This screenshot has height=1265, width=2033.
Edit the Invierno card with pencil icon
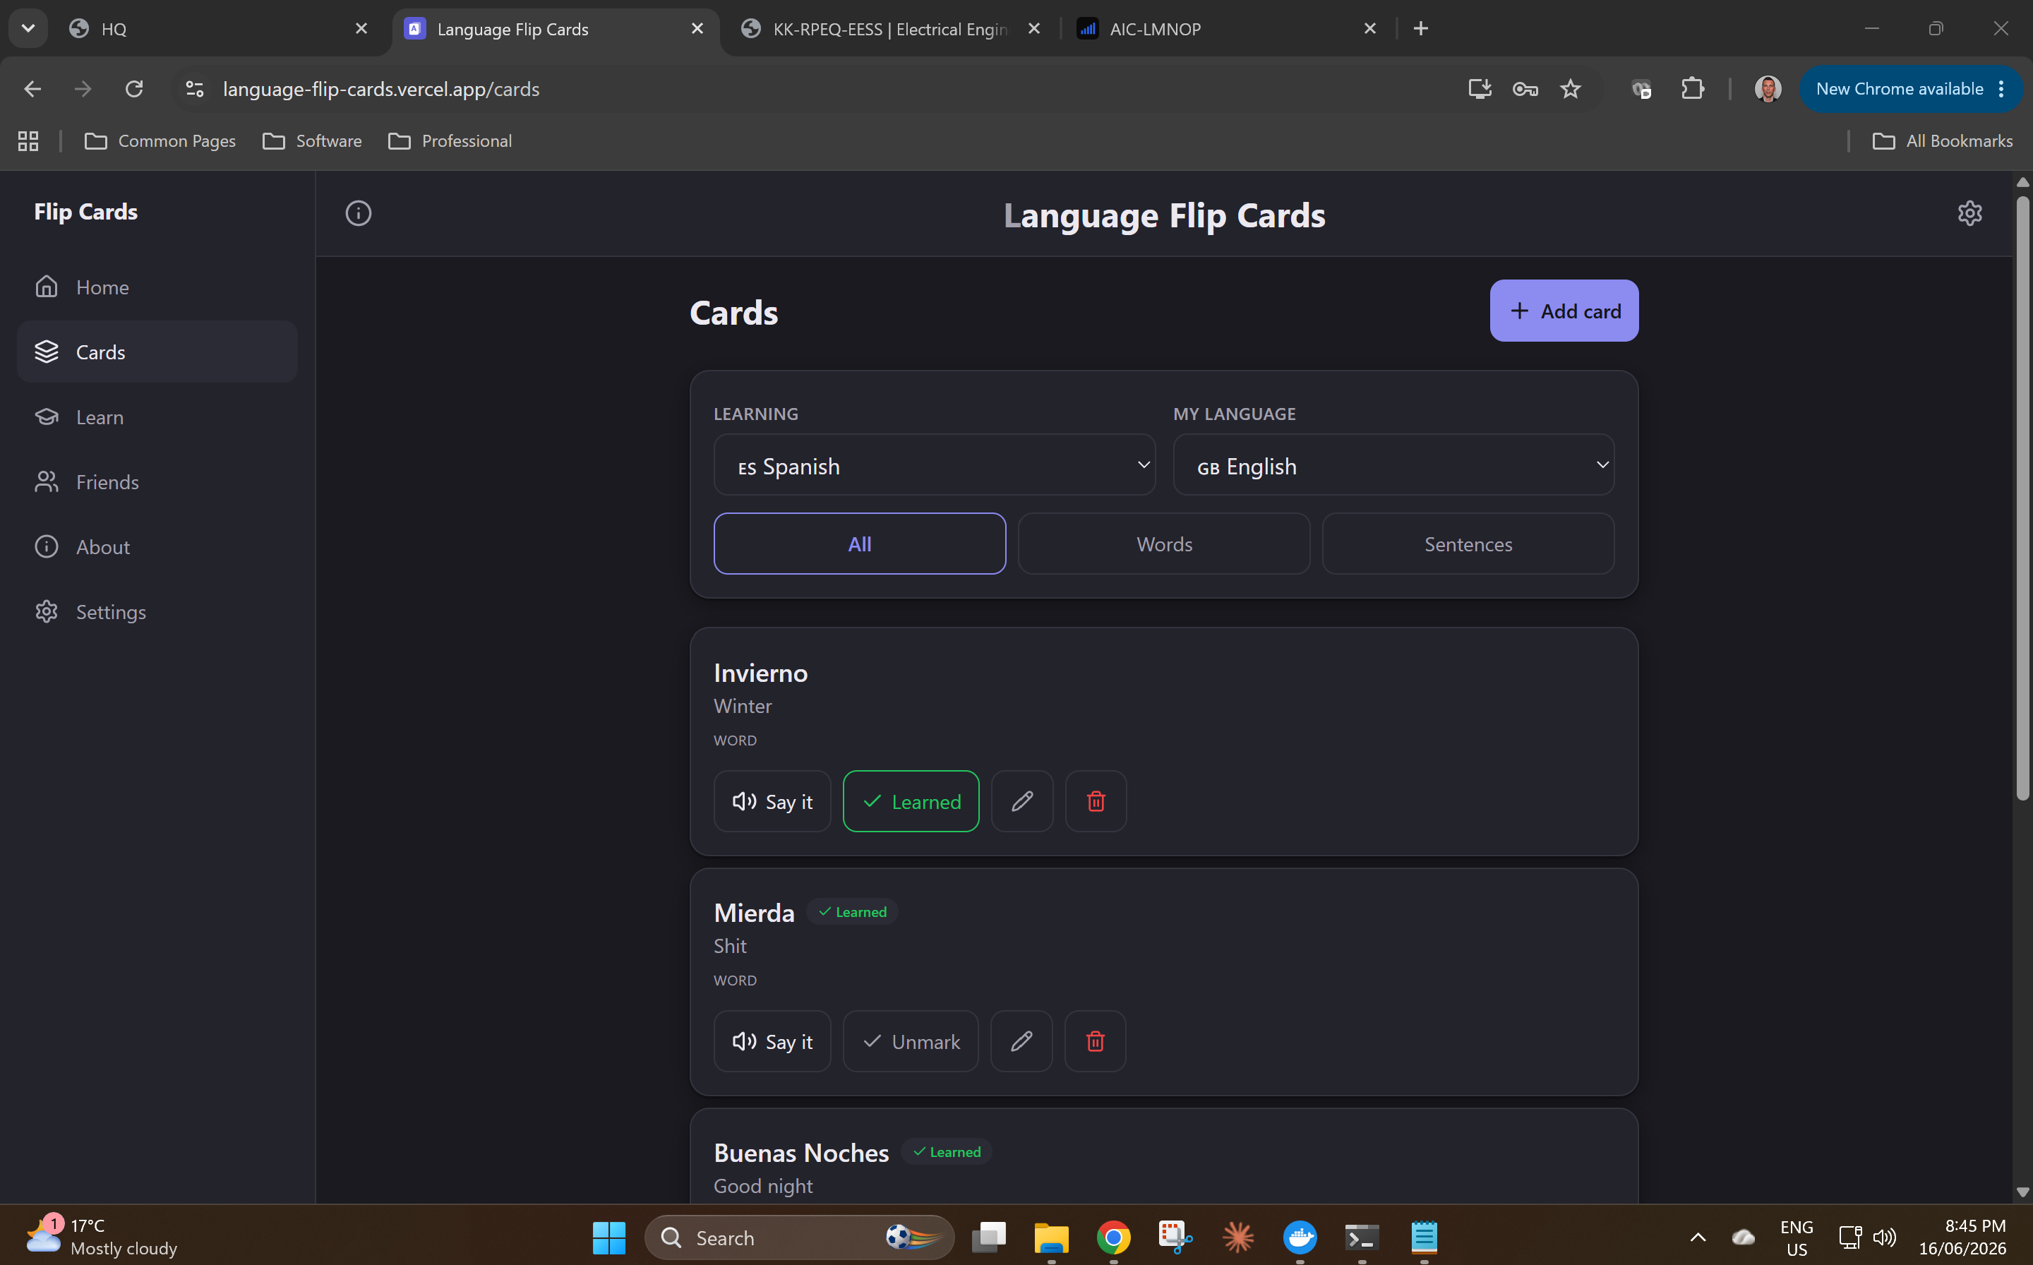1021,801
